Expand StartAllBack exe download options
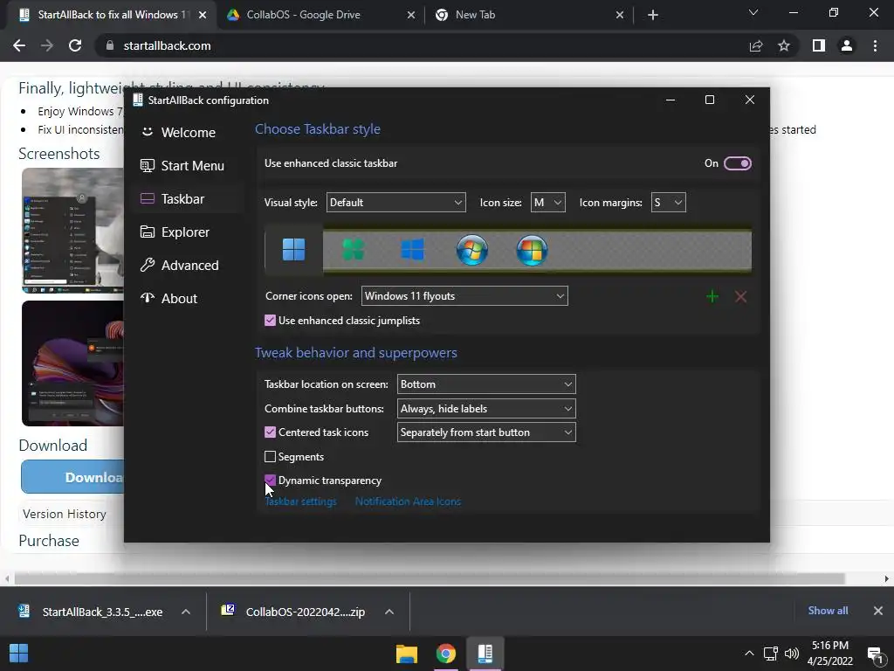Viewport: 894px width, 671px height. click(186, 612)
